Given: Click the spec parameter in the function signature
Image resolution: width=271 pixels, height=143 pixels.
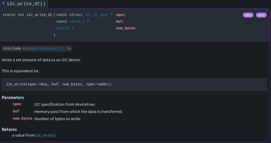Looking at the screenshot, I should pyautogui.click(x=121, y=15).
